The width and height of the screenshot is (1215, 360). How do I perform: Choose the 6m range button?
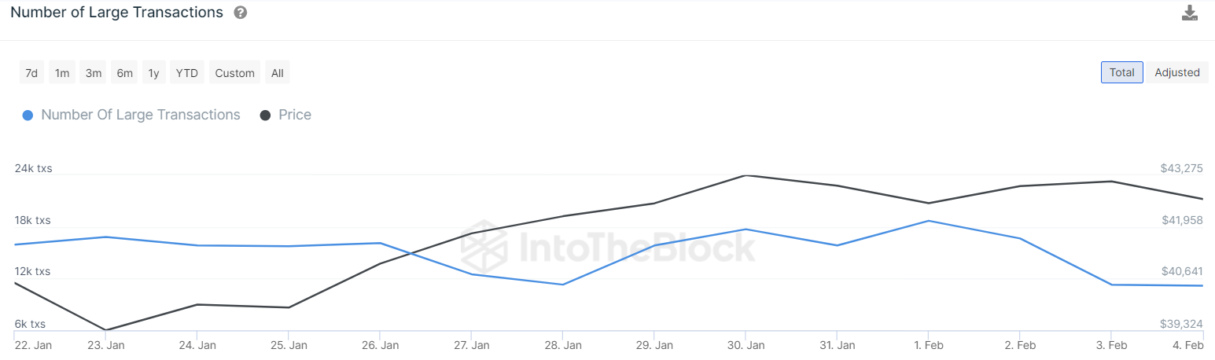[124, 73]
